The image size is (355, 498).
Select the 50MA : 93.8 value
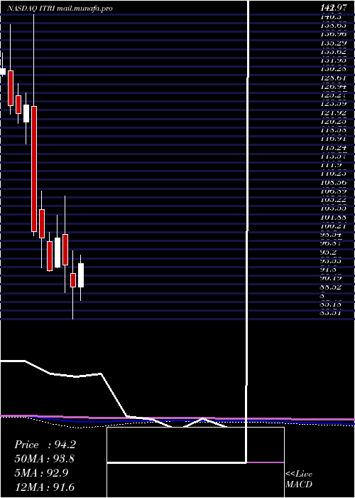[45, 459]
